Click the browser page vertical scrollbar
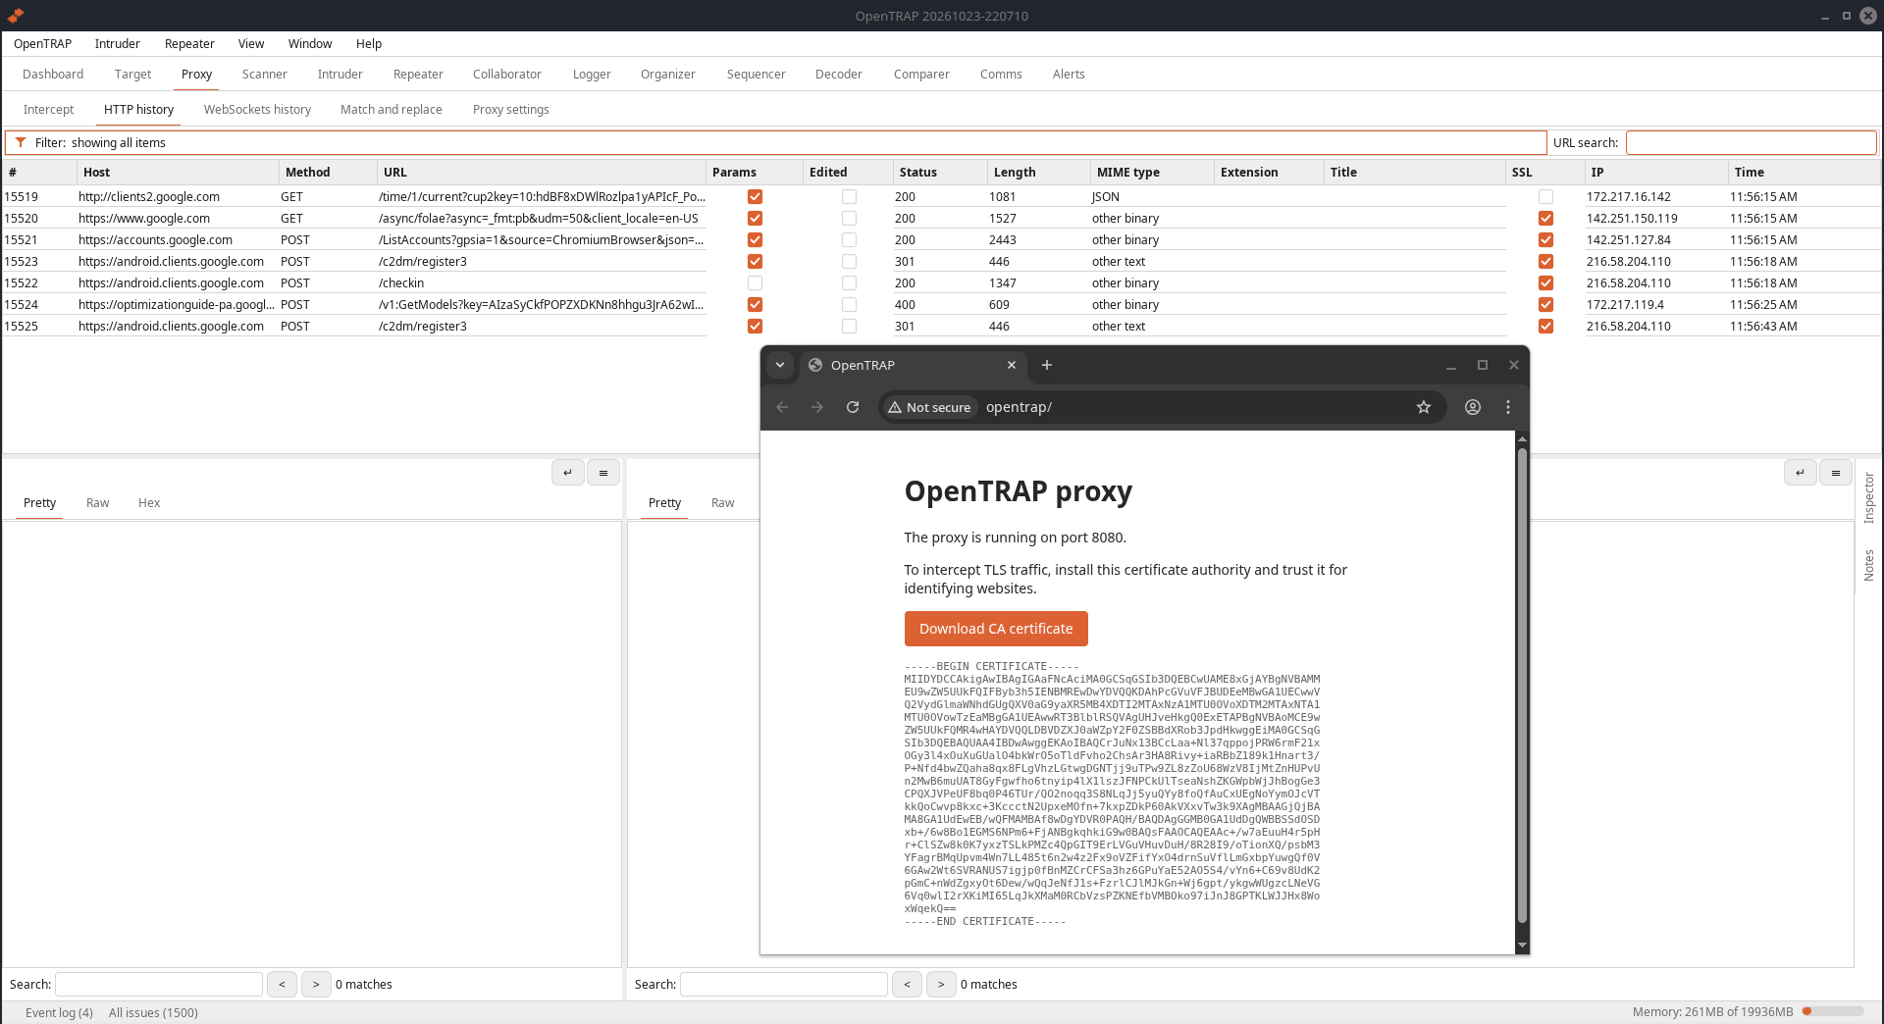 pos(1522,687)
